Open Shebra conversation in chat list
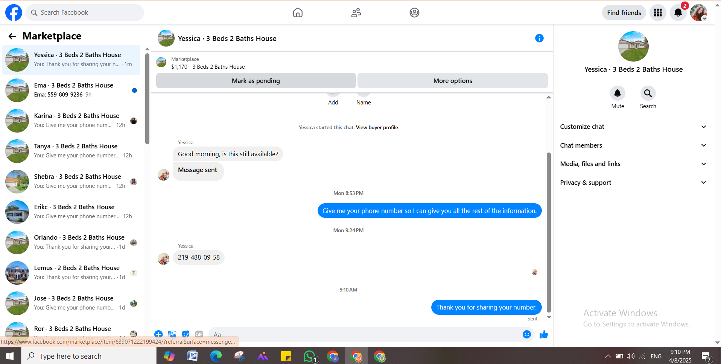 [71, 181]
